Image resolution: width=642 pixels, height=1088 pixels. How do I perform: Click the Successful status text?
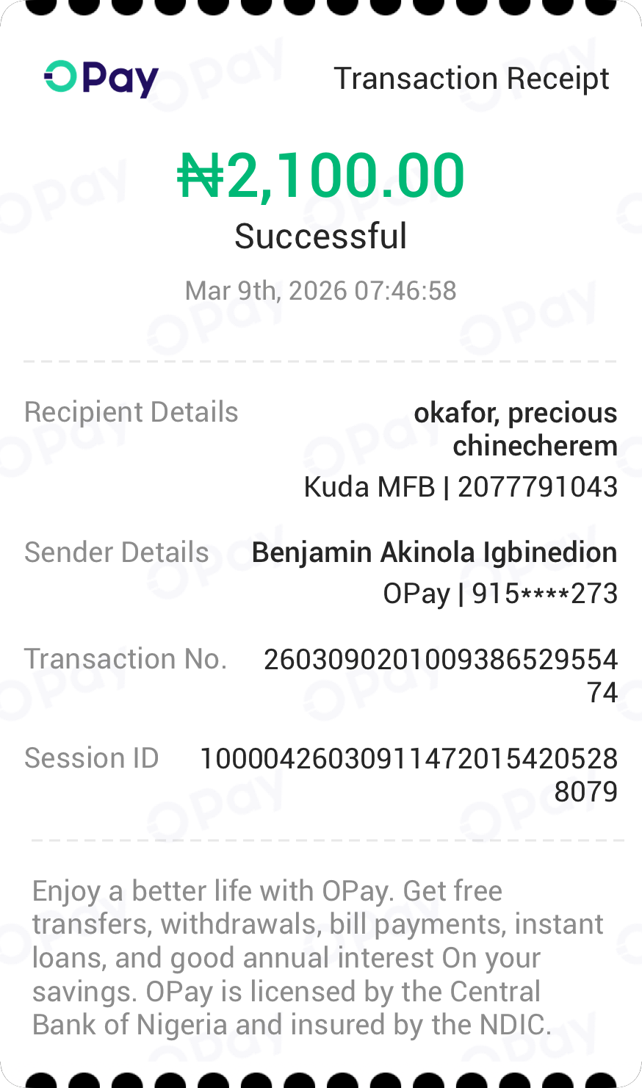point(321,237)
